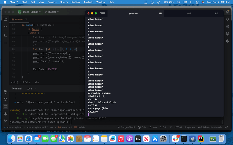This screenshot has width=233, height=145.
Task: Open the master branch dropdown
Action: [52, 12]
